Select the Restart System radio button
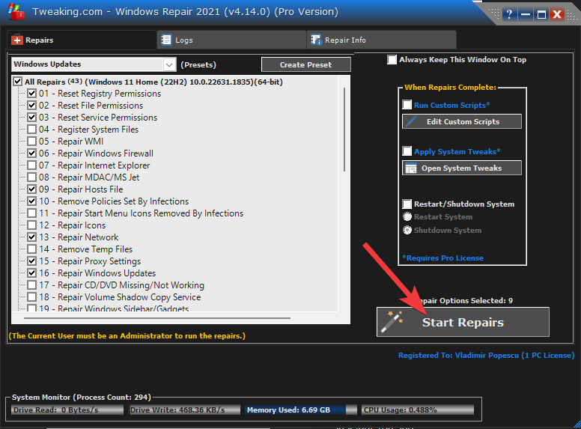Screen dimensions: 581x429 (x=407, y=217)
